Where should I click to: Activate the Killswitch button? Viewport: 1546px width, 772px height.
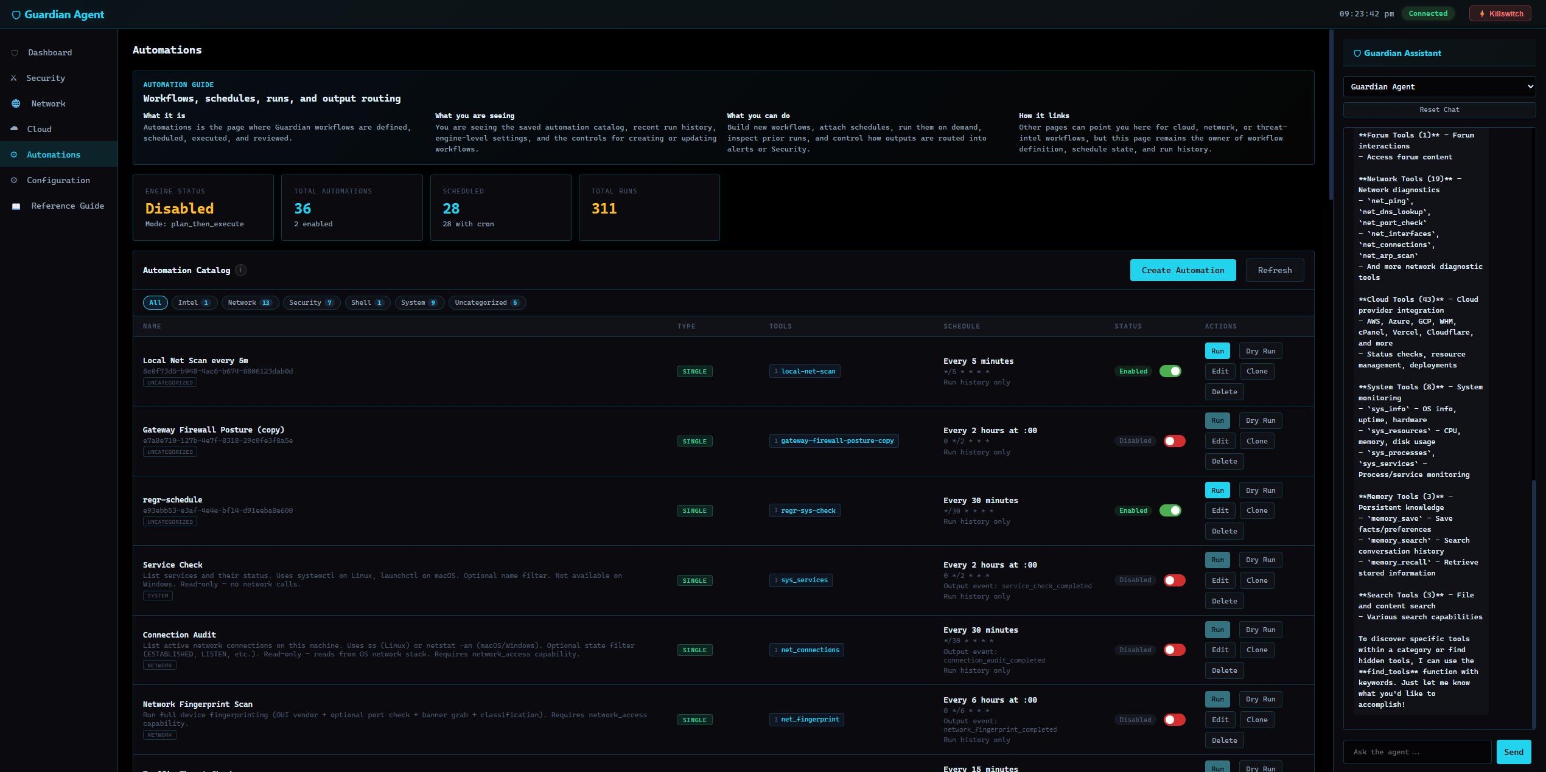1500,14
